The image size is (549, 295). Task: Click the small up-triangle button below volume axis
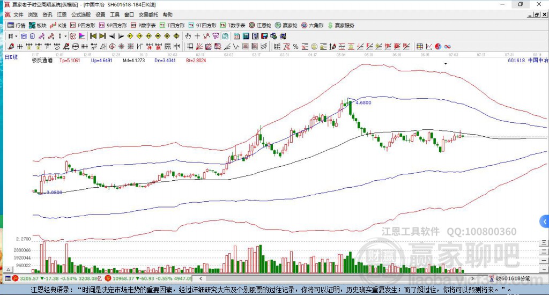9,269
